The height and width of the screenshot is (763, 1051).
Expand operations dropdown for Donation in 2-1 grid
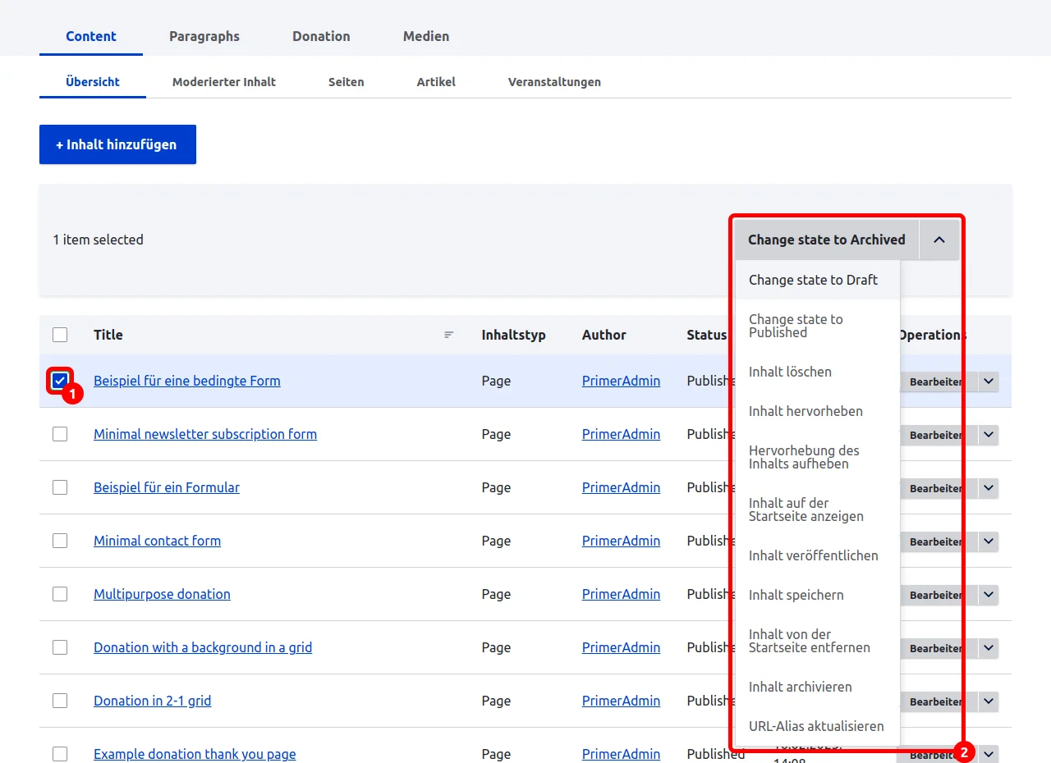tap(989, 701)
